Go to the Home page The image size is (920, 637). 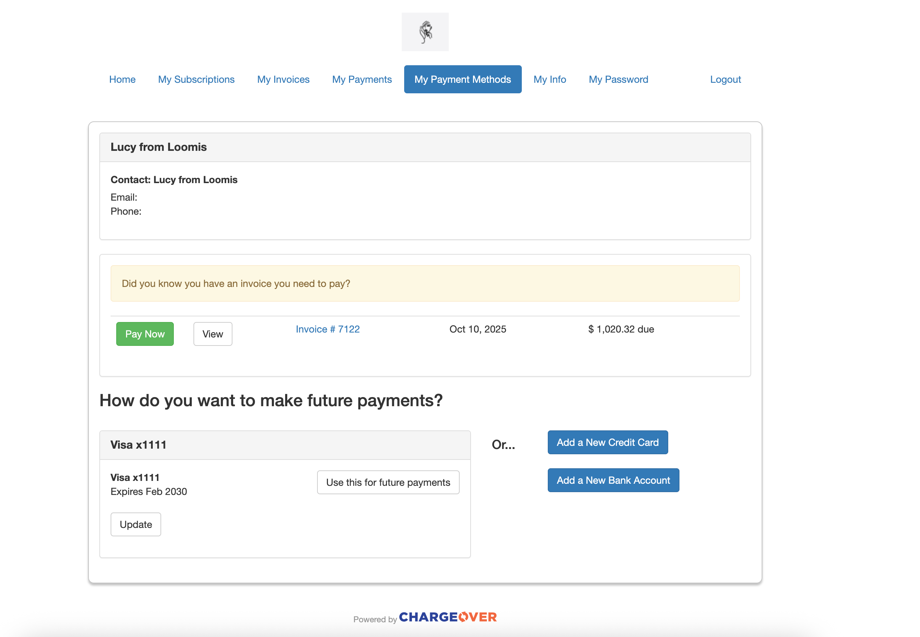click(x=122, y=79)
